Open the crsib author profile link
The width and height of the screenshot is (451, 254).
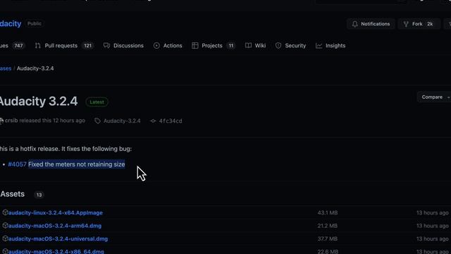tap(11, 121)
